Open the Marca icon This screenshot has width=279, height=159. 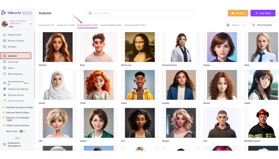click(5, 68)
